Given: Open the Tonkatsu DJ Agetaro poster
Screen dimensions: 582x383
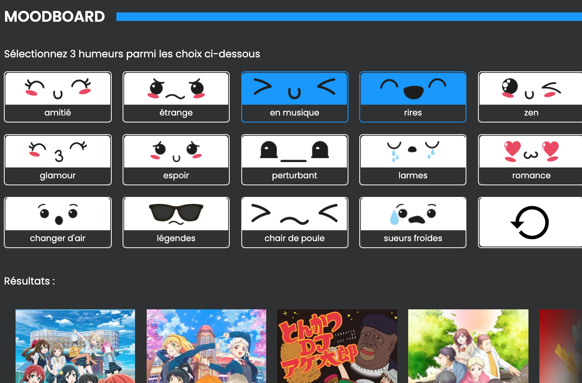Looking at the screenshot, I should tap(337, 346).
